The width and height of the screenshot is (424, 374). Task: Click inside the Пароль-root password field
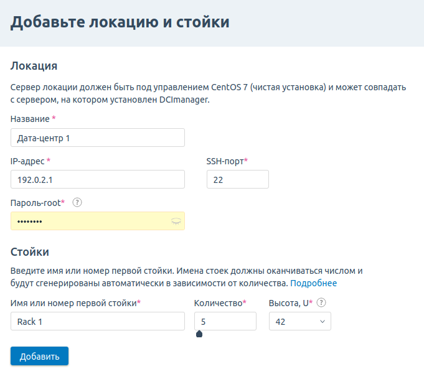coord(87,221)
